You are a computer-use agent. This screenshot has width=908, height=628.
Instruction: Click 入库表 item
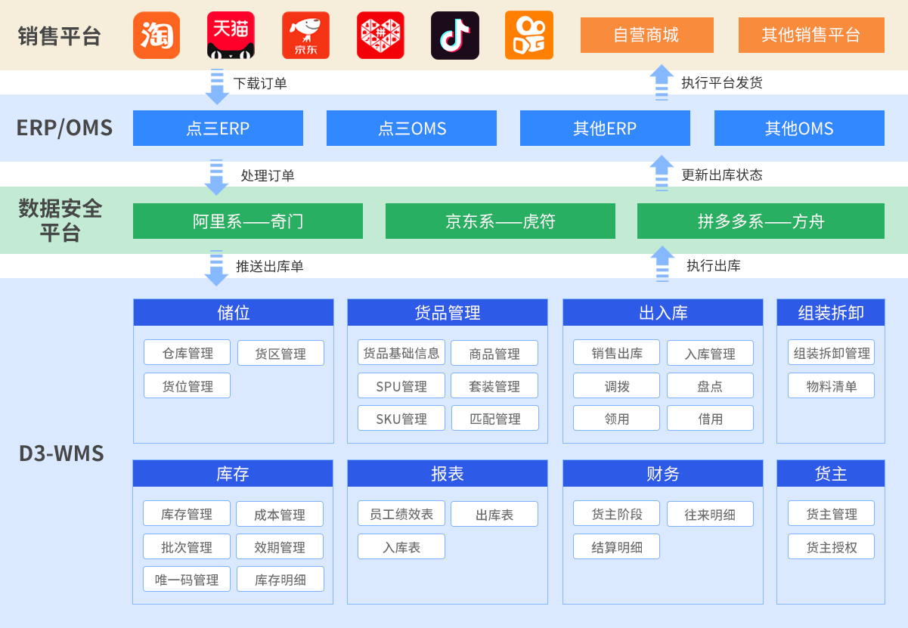pos(401,547)
